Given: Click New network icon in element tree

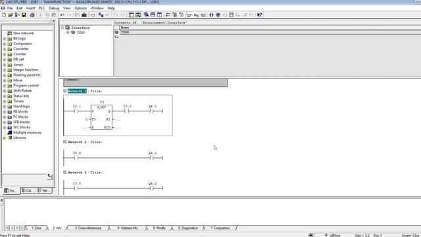Looking at the screenshot, I should pos(10,33).
